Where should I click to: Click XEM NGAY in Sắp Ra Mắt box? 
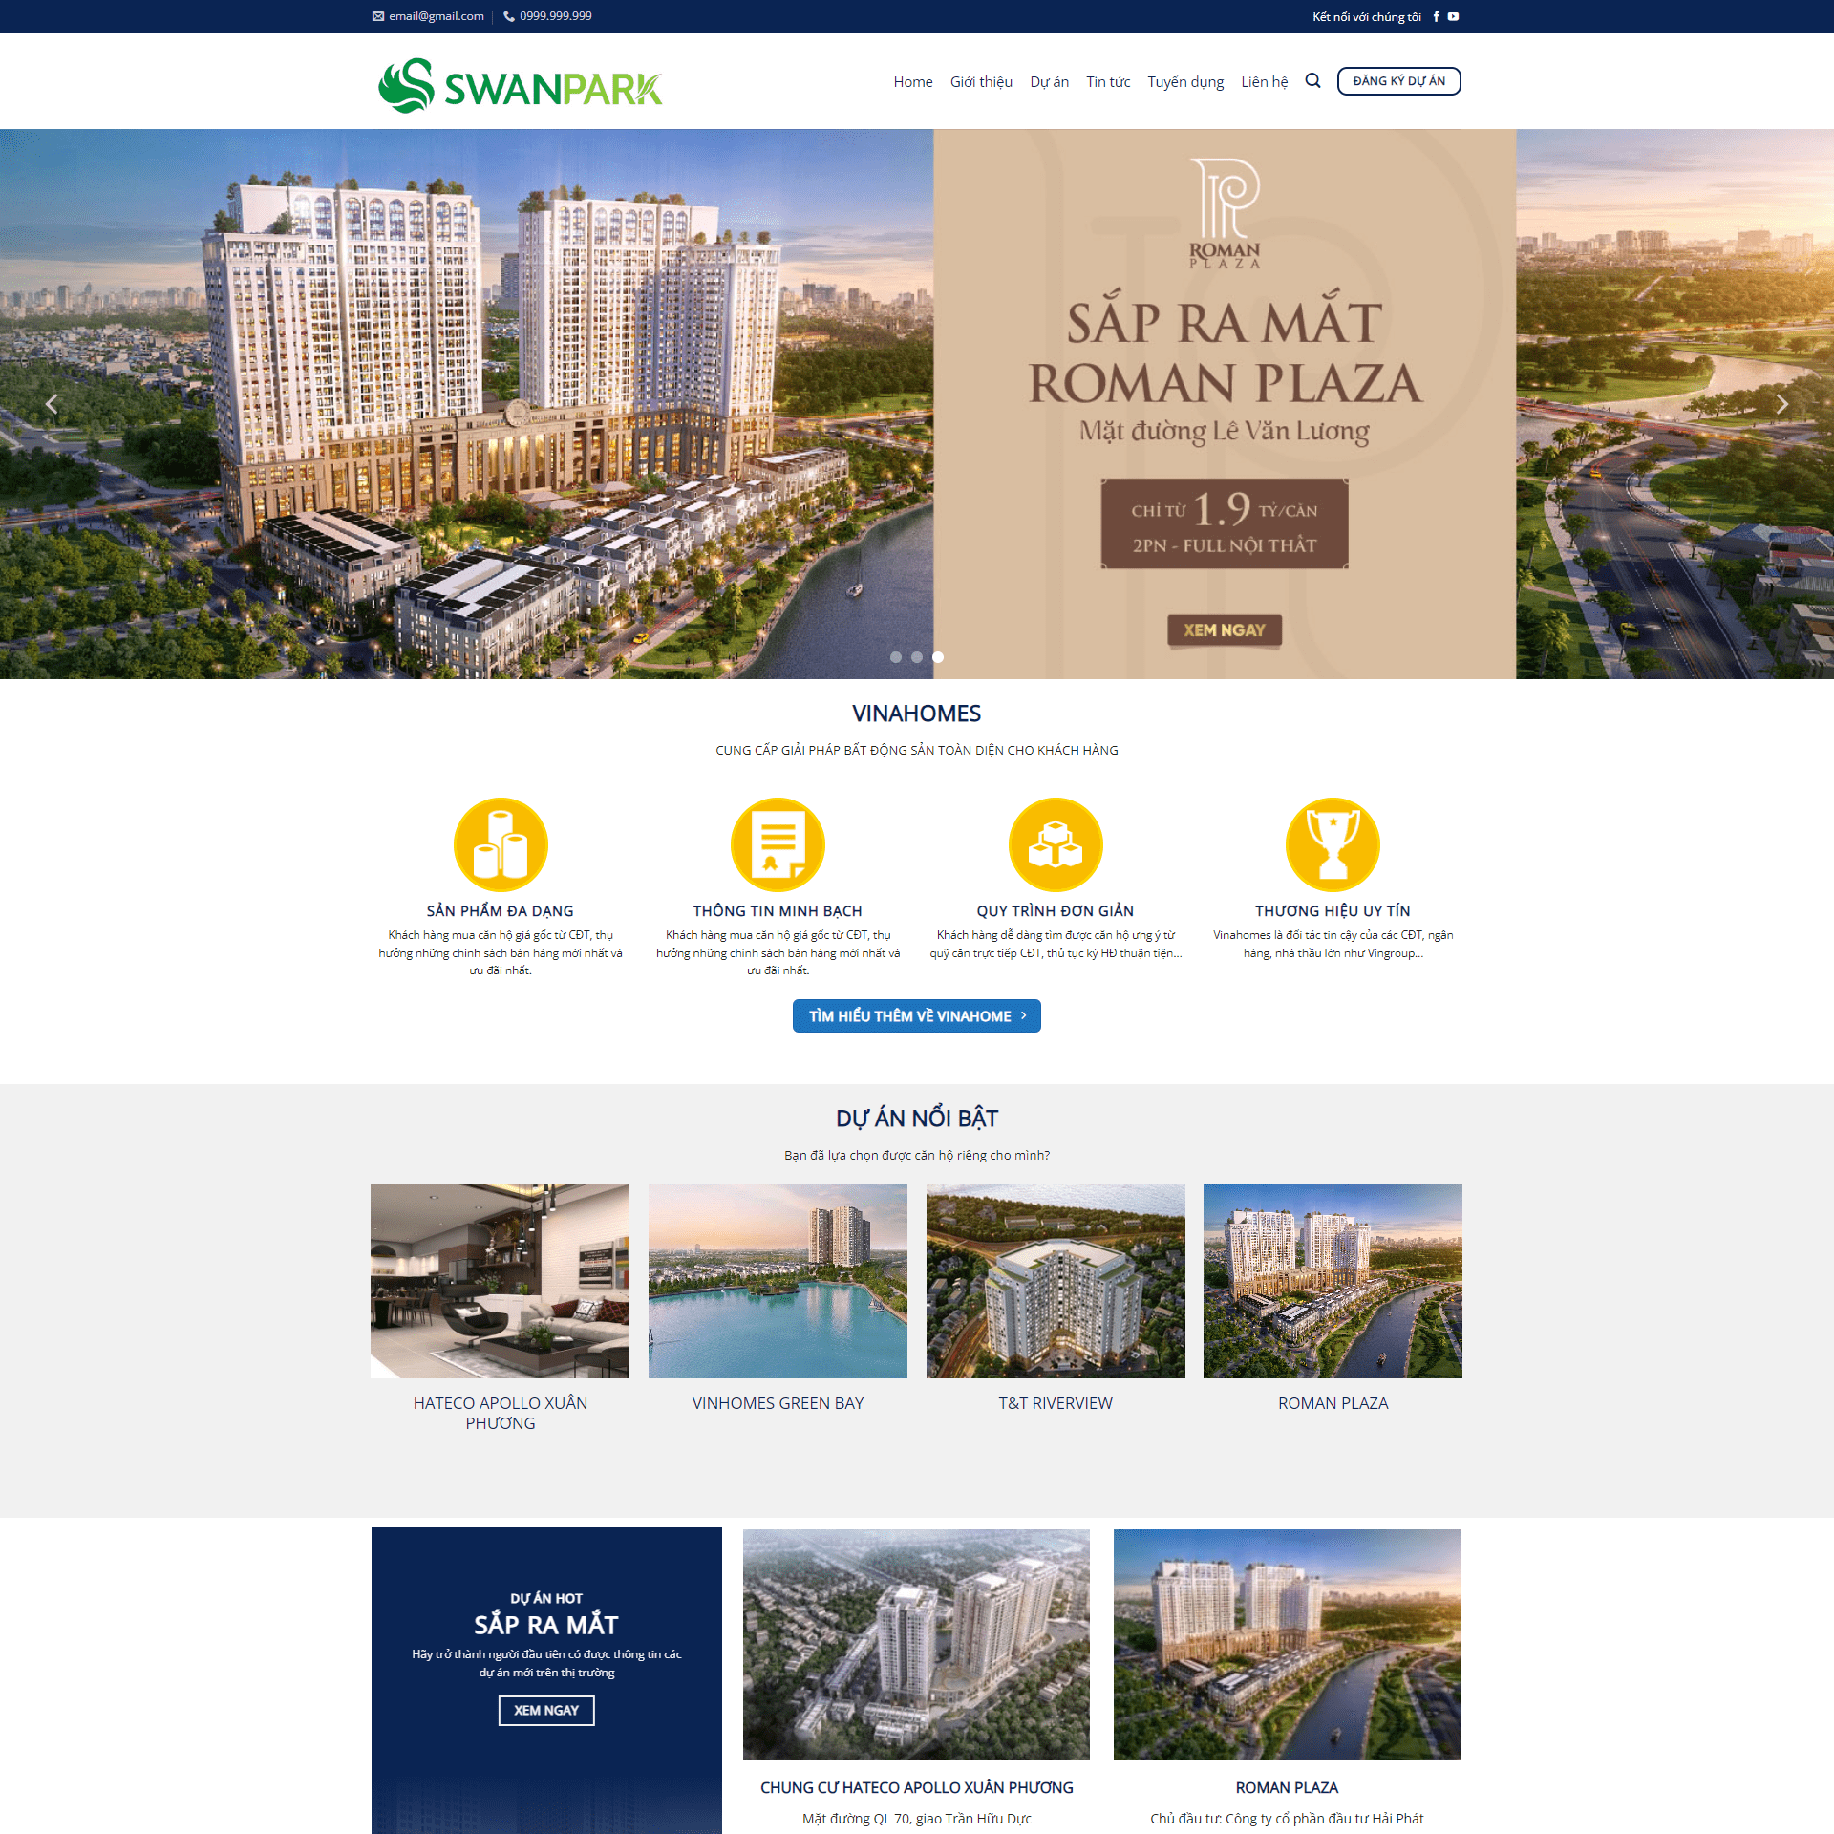tap(546, 1710)
